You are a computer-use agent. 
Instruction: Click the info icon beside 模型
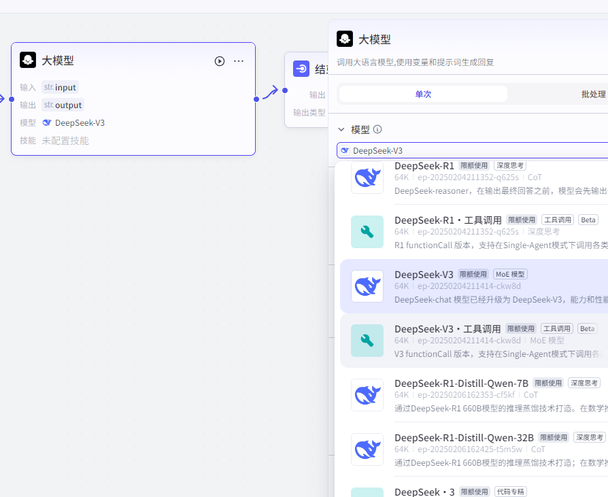pyautogui.click(x=377, y=129)
